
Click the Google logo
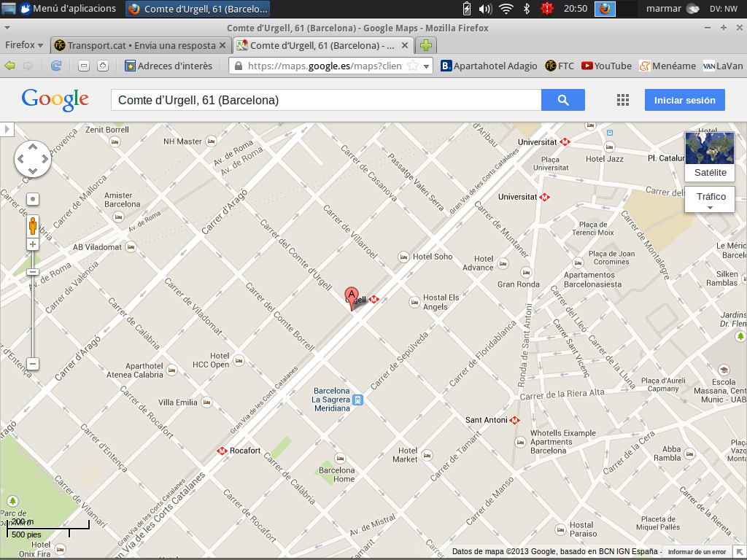click(x=55, y=100)
